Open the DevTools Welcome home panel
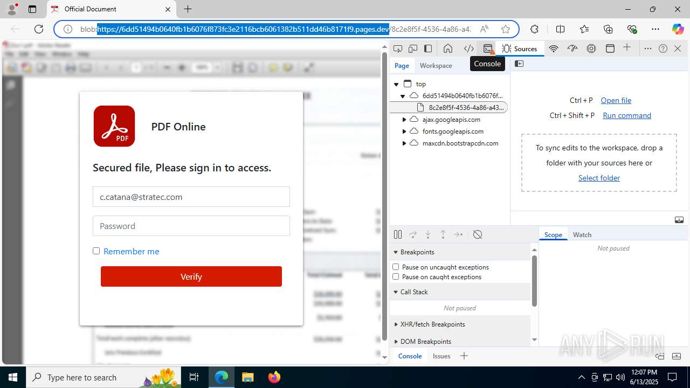This screenshot has height=388, width=690. tap(447, 48)
